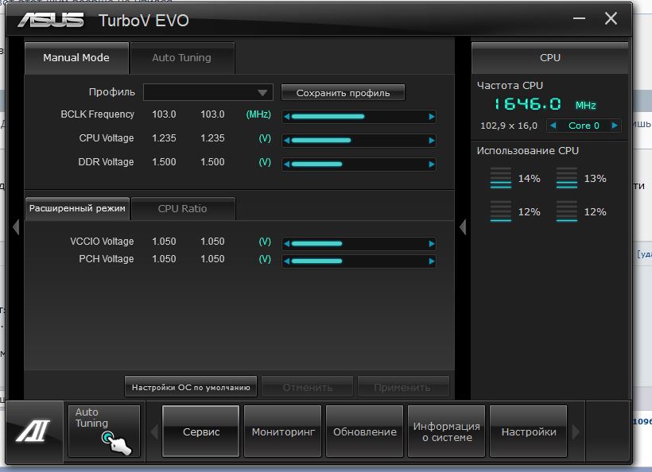
Task: Click the Auto Tuning shortcut button
Action: pyautogui.click(x=104, y=431)
